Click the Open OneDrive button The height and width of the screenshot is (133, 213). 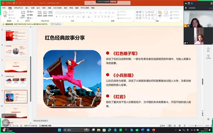[x=56, y=24]
